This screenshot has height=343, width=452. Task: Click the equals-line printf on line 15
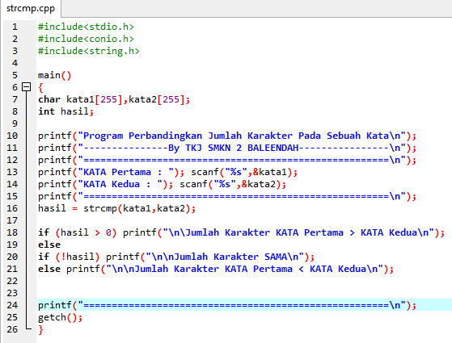click(x=227, y=196)
